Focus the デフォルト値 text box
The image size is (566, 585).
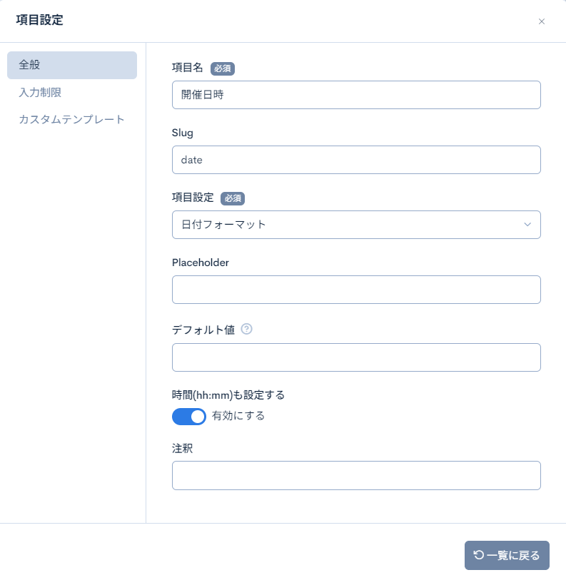coord(355,357)
